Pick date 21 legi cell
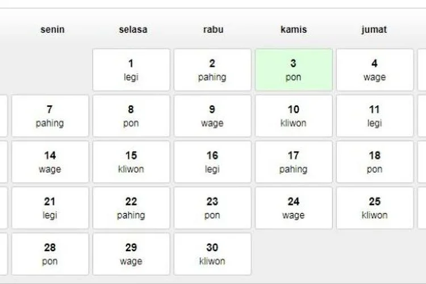The width and height of the screenshot is (426, 284). (50, 208)
